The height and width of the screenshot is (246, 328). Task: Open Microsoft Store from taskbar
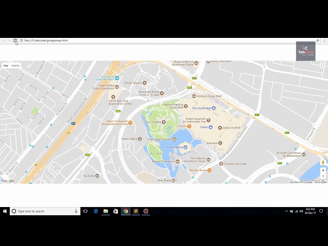tap(115, 211)
